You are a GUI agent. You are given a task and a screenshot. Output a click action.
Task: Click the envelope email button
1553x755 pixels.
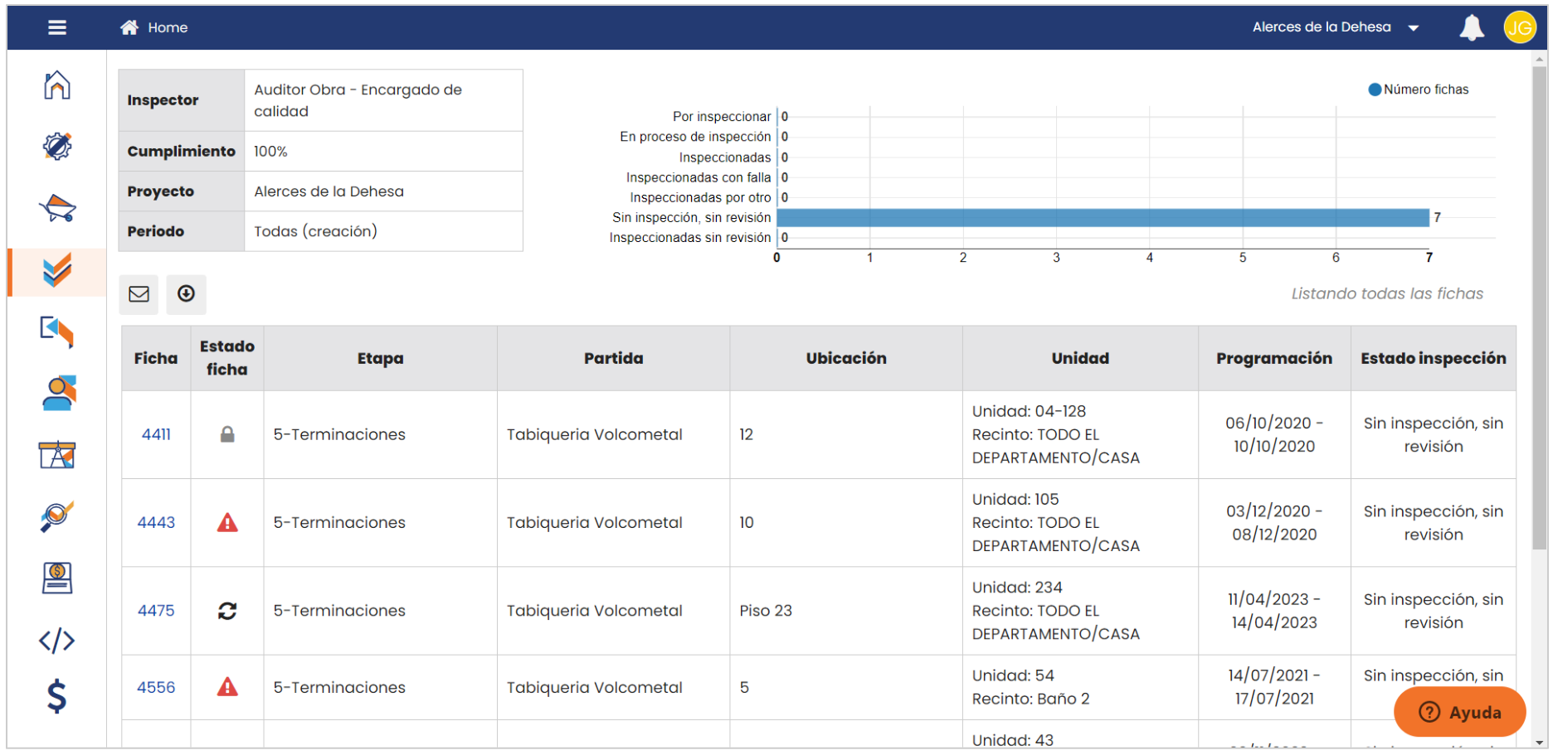click(139, 294)
